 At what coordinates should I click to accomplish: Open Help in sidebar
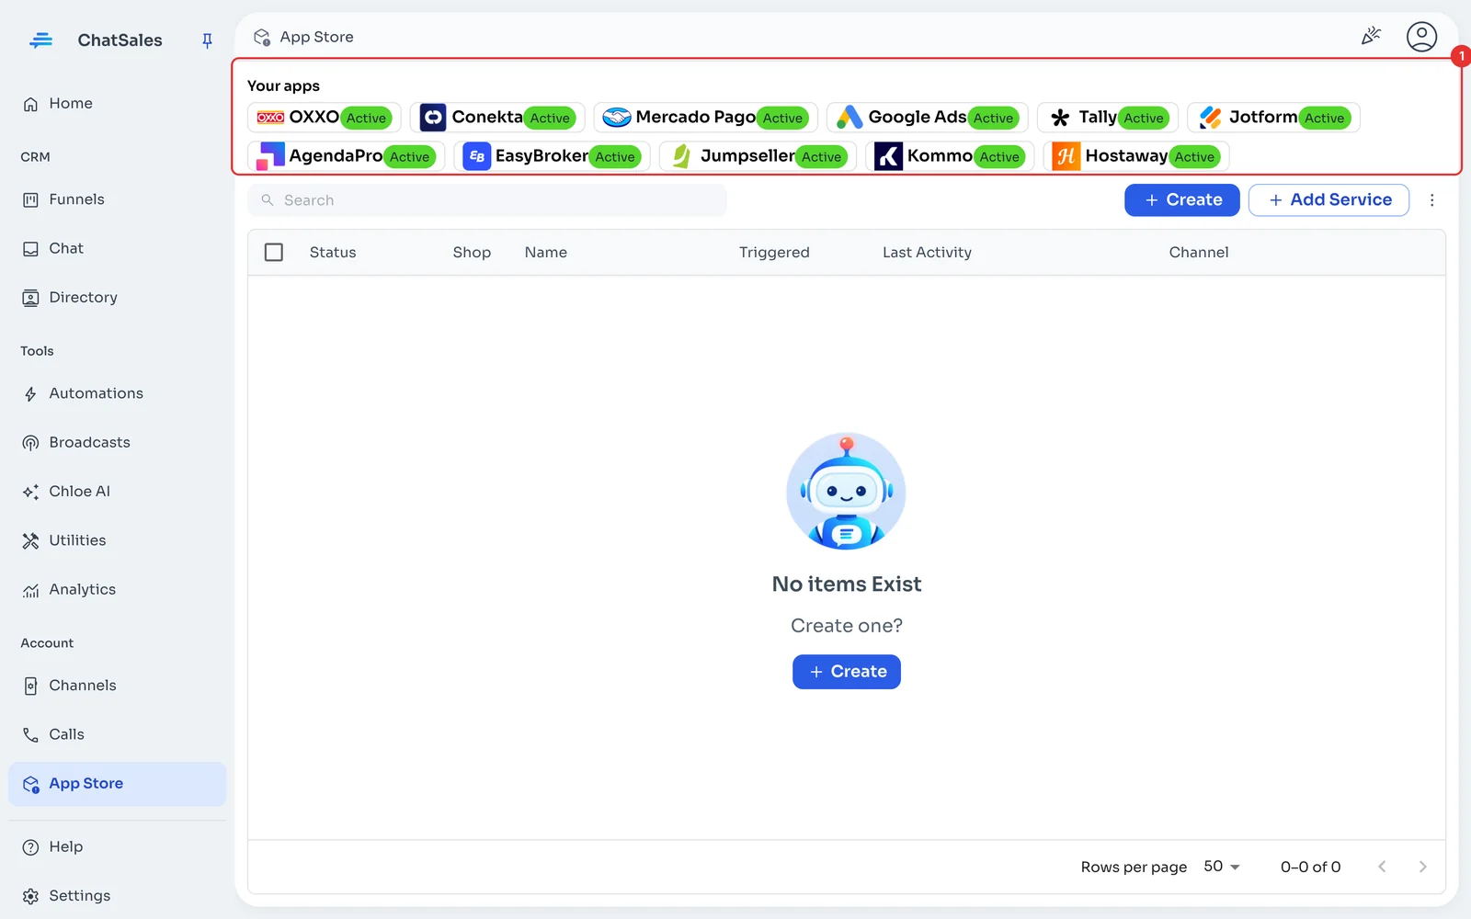[x=117, y=846]
